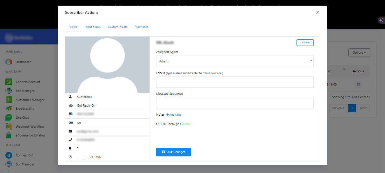Screen dimensions: 385x173
Task: Expand the Assigned Agent dropdown
Action: coord(234,61)
